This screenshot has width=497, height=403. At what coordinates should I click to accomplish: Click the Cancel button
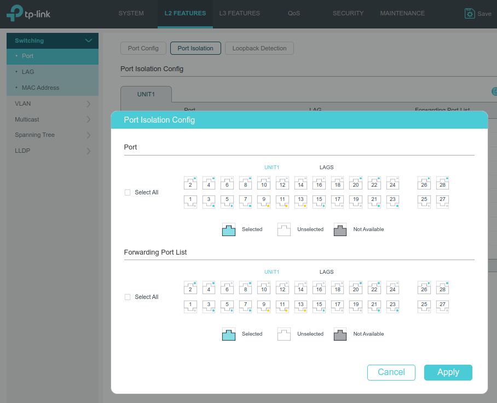pos(391,372)
